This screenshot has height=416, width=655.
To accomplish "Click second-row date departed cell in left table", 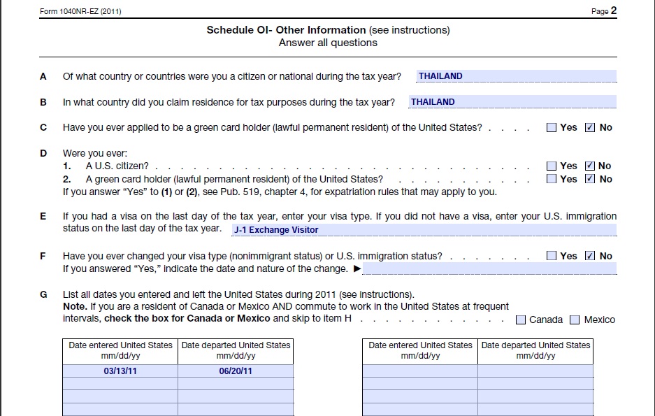I will (236, 384).
